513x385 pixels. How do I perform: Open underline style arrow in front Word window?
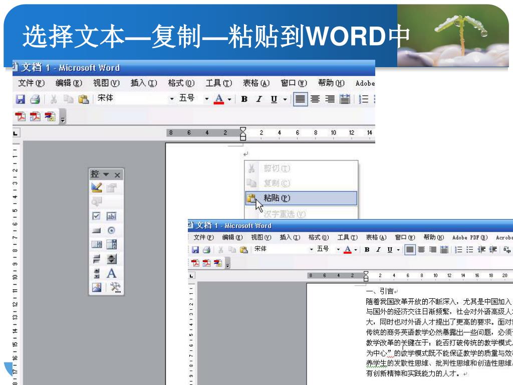(398, 250)
